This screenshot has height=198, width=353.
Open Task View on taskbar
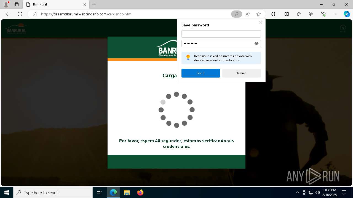[x=99, y=193]
